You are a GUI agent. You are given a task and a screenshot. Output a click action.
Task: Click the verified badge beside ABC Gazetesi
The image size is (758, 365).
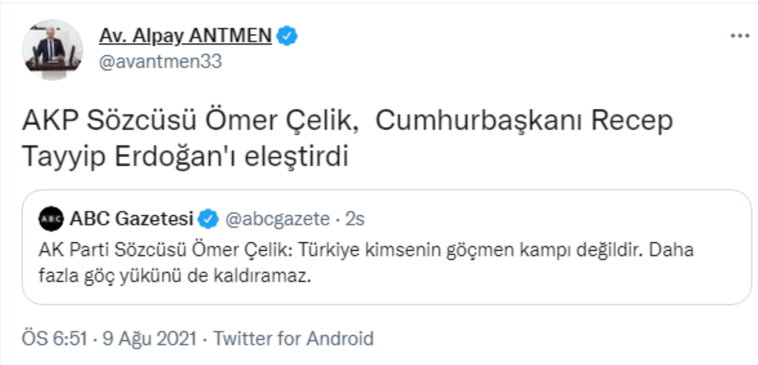point(208,219)
